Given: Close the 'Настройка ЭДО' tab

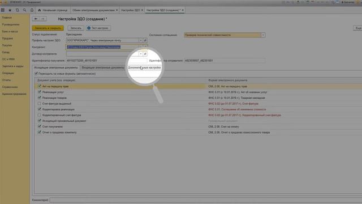Looking at the screenshot, I should pyautogui.click(x=142, y=10).
